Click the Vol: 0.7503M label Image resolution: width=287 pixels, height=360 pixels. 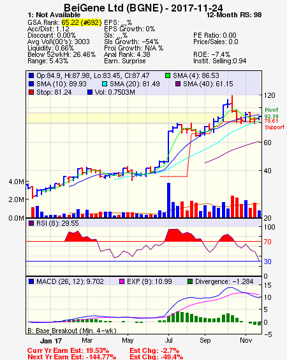pos(115,92)
